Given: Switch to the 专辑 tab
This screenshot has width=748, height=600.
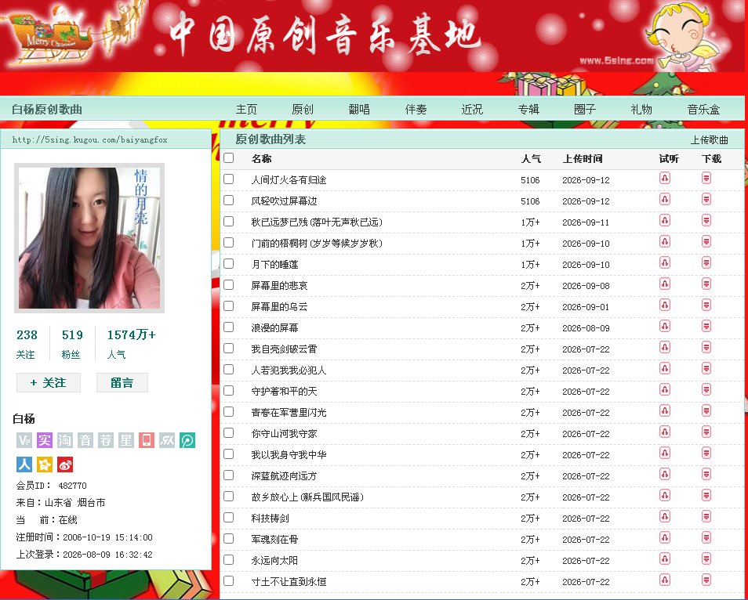Looking at the screenshot, I should coord(528,109).
